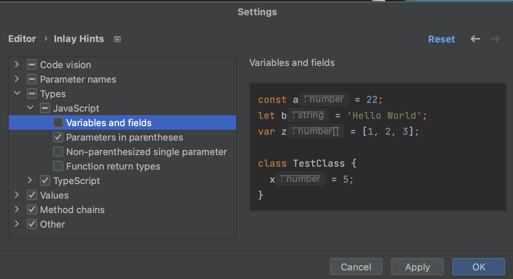Enable the Variables and fields checkbox

58,122
